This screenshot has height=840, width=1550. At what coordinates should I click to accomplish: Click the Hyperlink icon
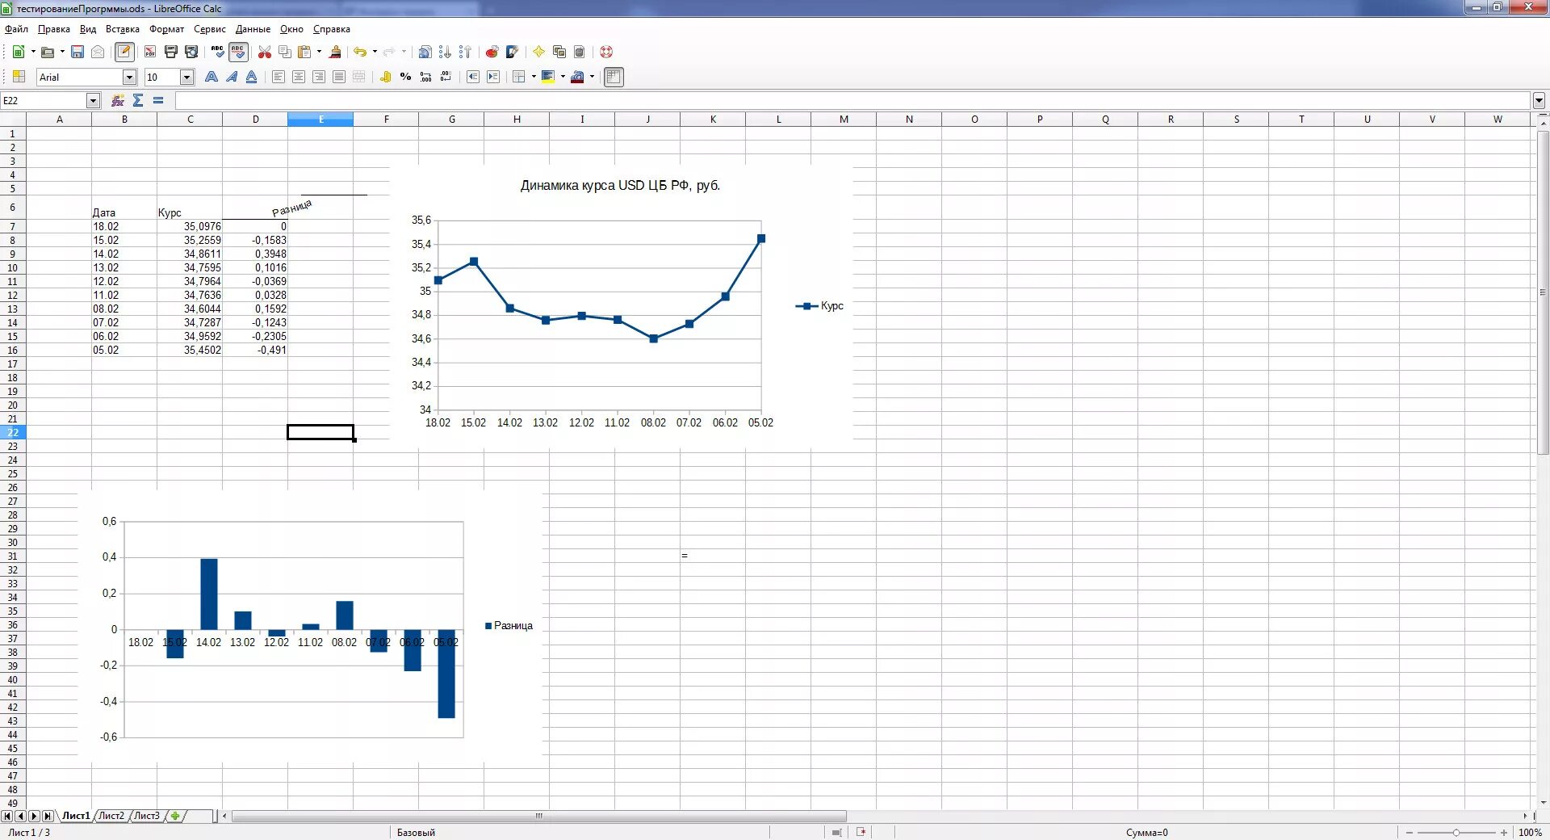coord(425,52)
